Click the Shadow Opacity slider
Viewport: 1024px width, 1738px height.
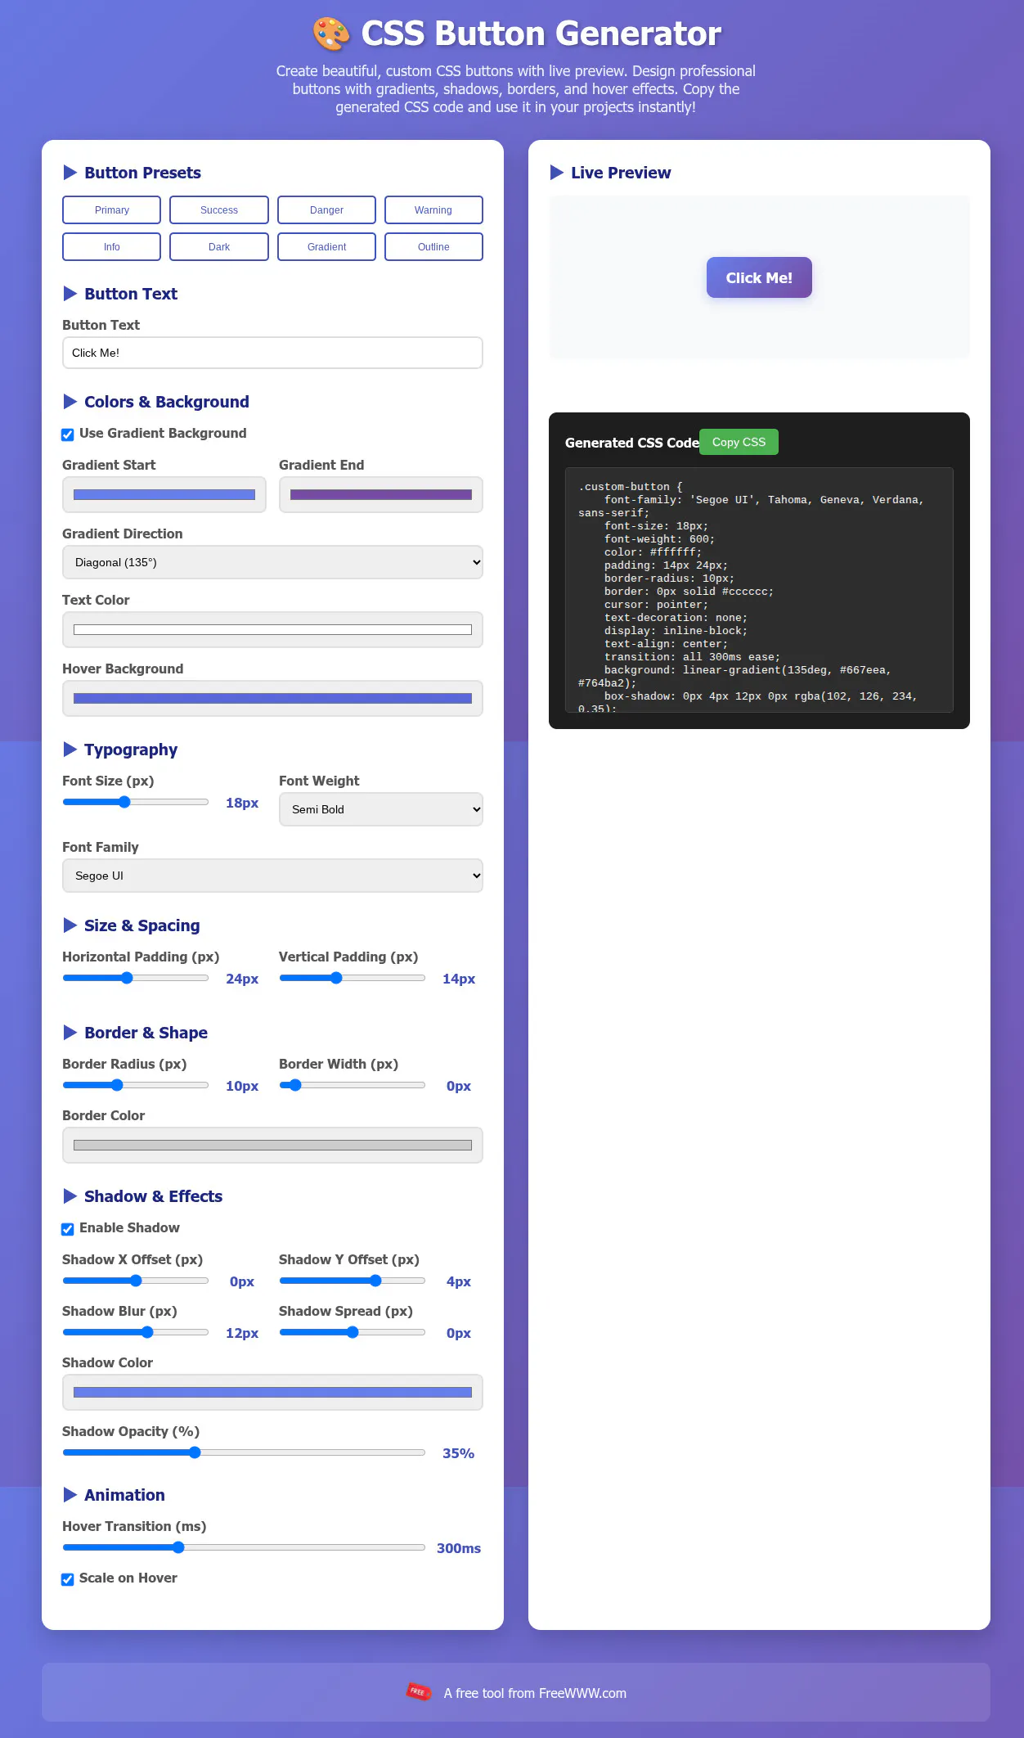click(x=244, y=1452)
